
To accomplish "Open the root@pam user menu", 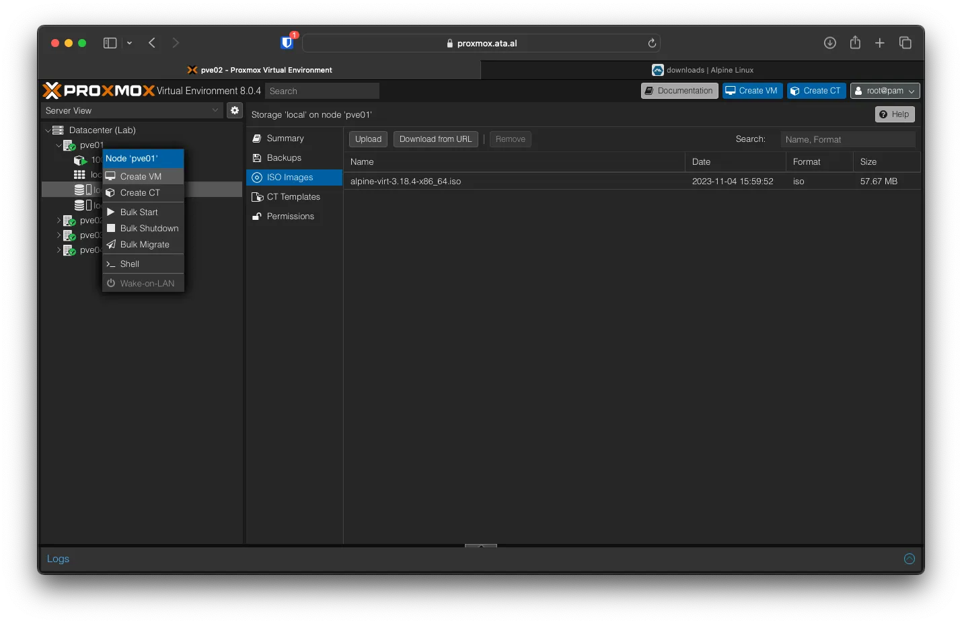I will pyautogui.click(x=885, y=91).
